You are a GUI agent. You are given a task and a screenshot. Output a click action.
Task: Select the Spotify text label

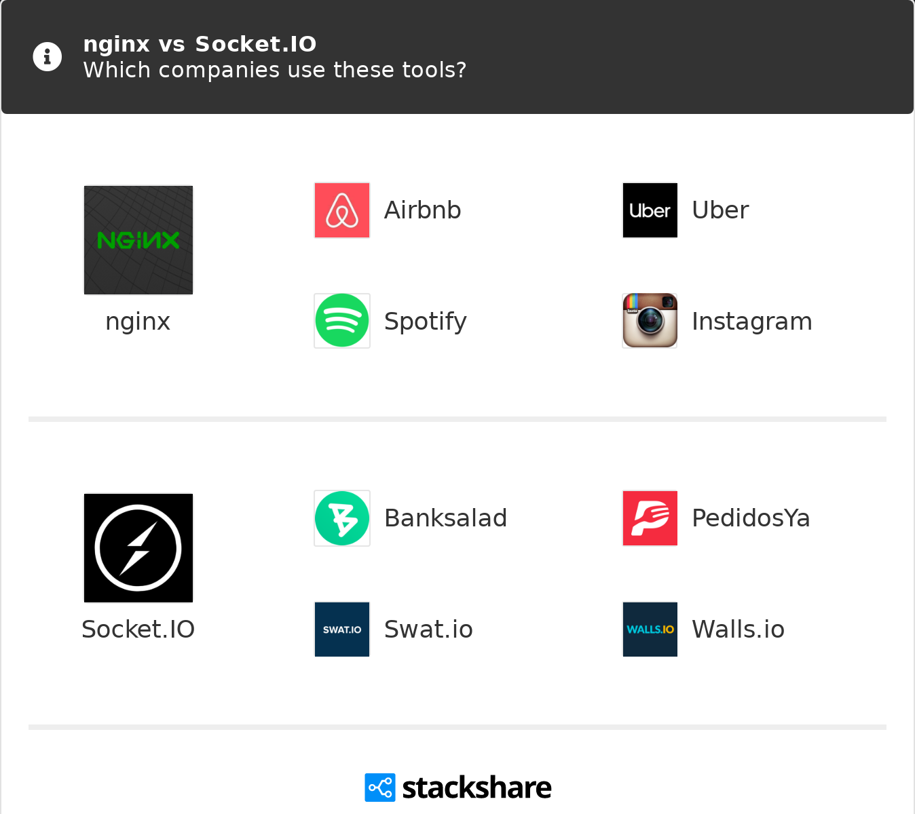pyautogui.click(x=425, y=322)
